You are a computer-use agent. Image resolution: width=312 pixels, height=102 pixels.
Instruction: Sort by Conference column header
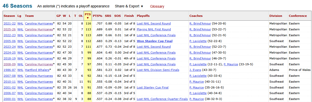(298, 16)
